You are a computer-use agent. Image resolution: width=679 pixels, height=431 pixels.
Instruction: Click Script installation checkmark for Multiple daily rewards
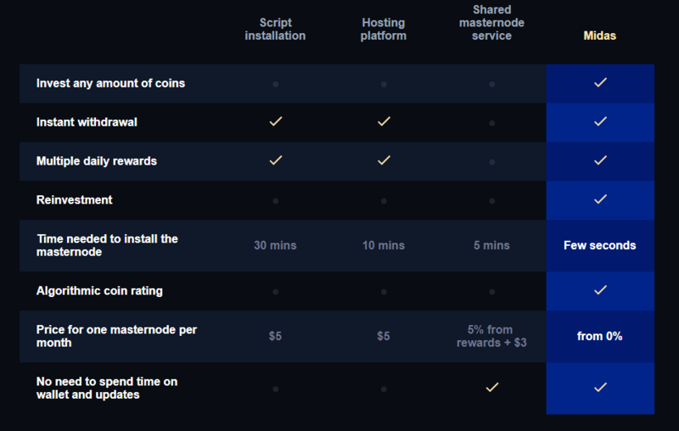[275, 160]
